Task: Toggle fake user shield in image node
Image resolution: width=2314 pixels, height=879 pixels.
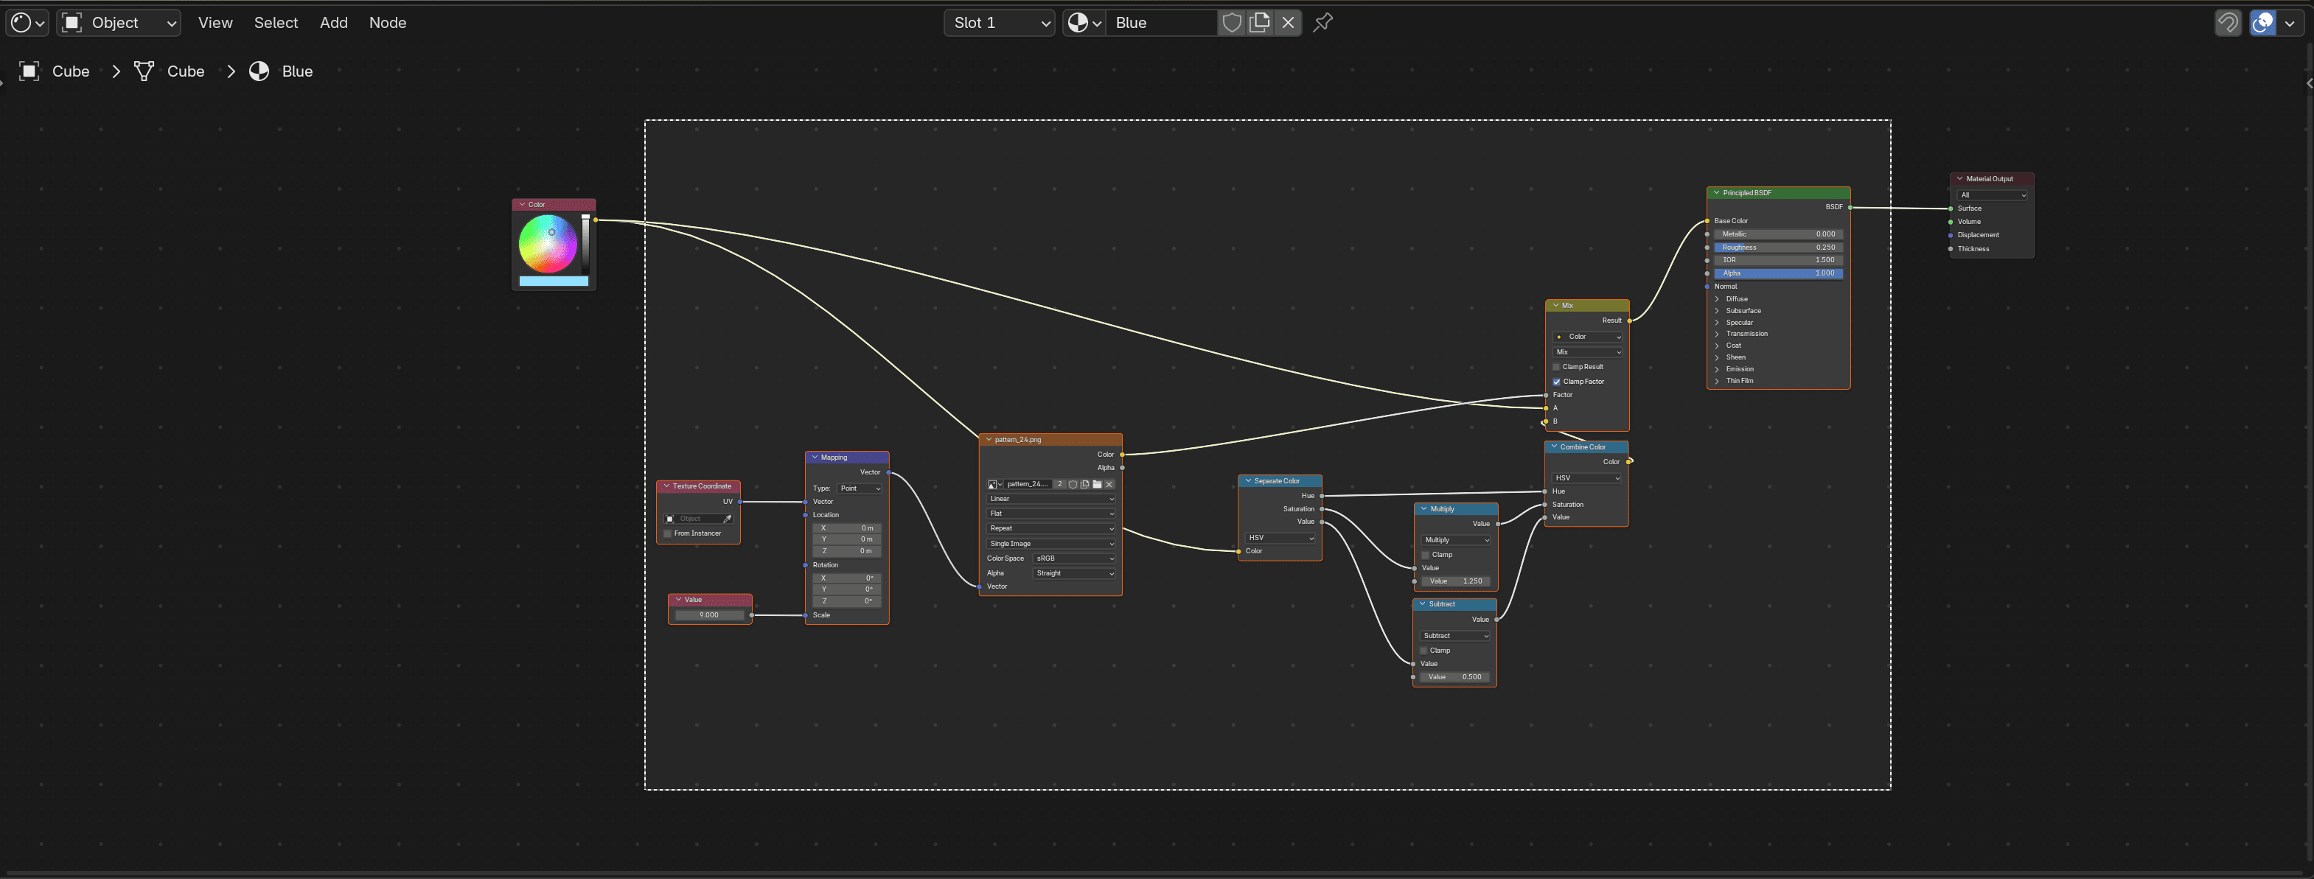Action: (1072, 484)
